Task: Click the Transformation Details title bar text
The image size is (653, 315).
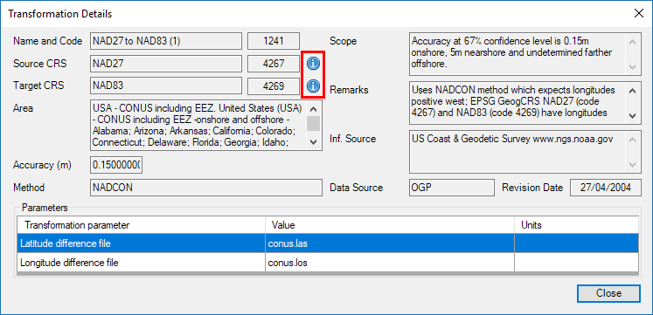Action: click(60, 14)
